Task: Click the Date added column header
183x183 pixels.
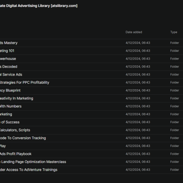Action: pyautogui.click(x=134, y=32)
